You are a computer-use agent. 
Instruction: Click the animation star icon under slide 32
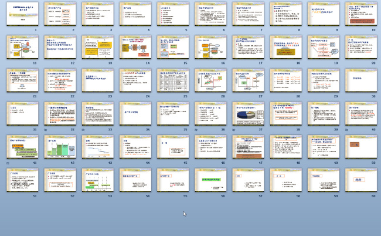46,130
